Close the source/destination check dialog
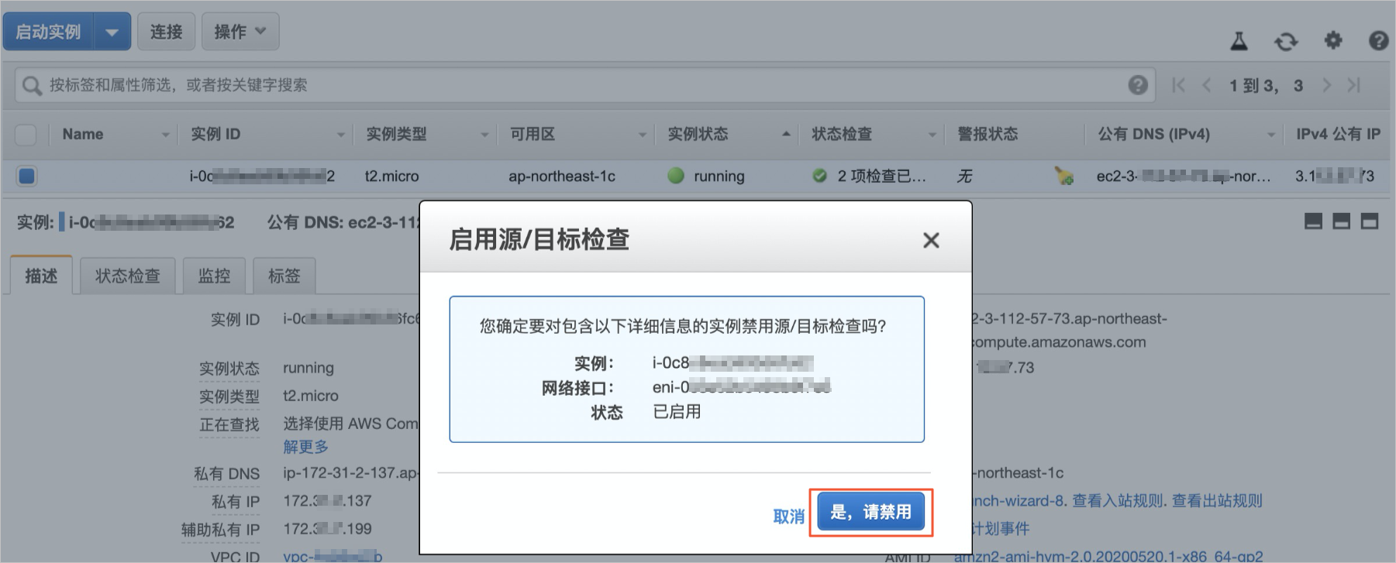This screenshot has width=1396, height=563. point(931,241)
